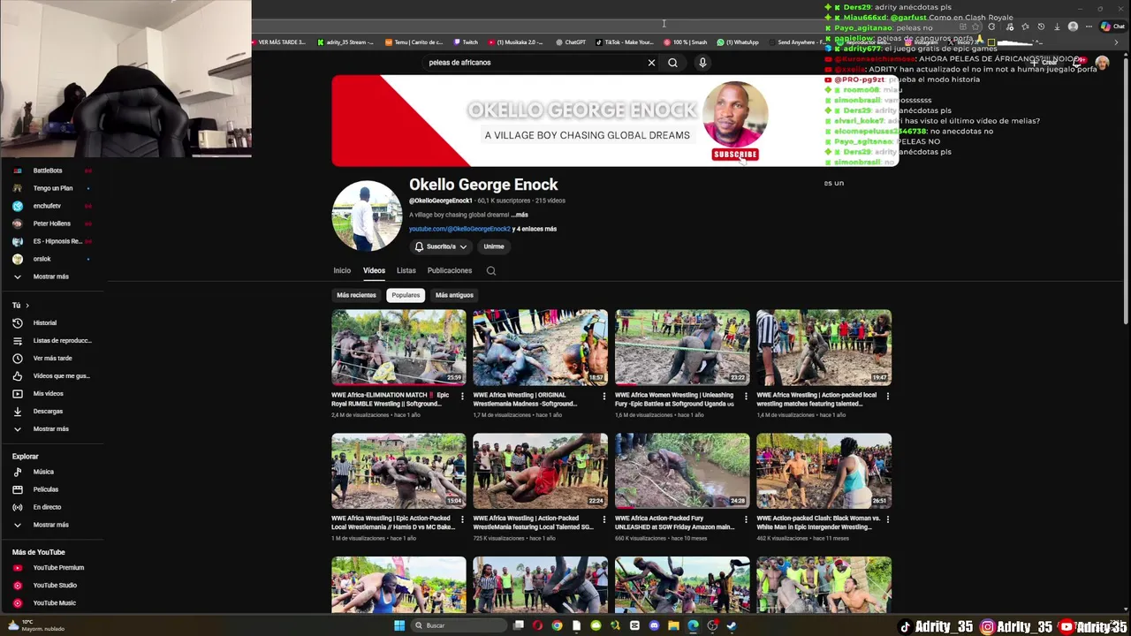Open Chrome from the taskbar
The width and height of the screenshot is (1131, 636).
557,625
